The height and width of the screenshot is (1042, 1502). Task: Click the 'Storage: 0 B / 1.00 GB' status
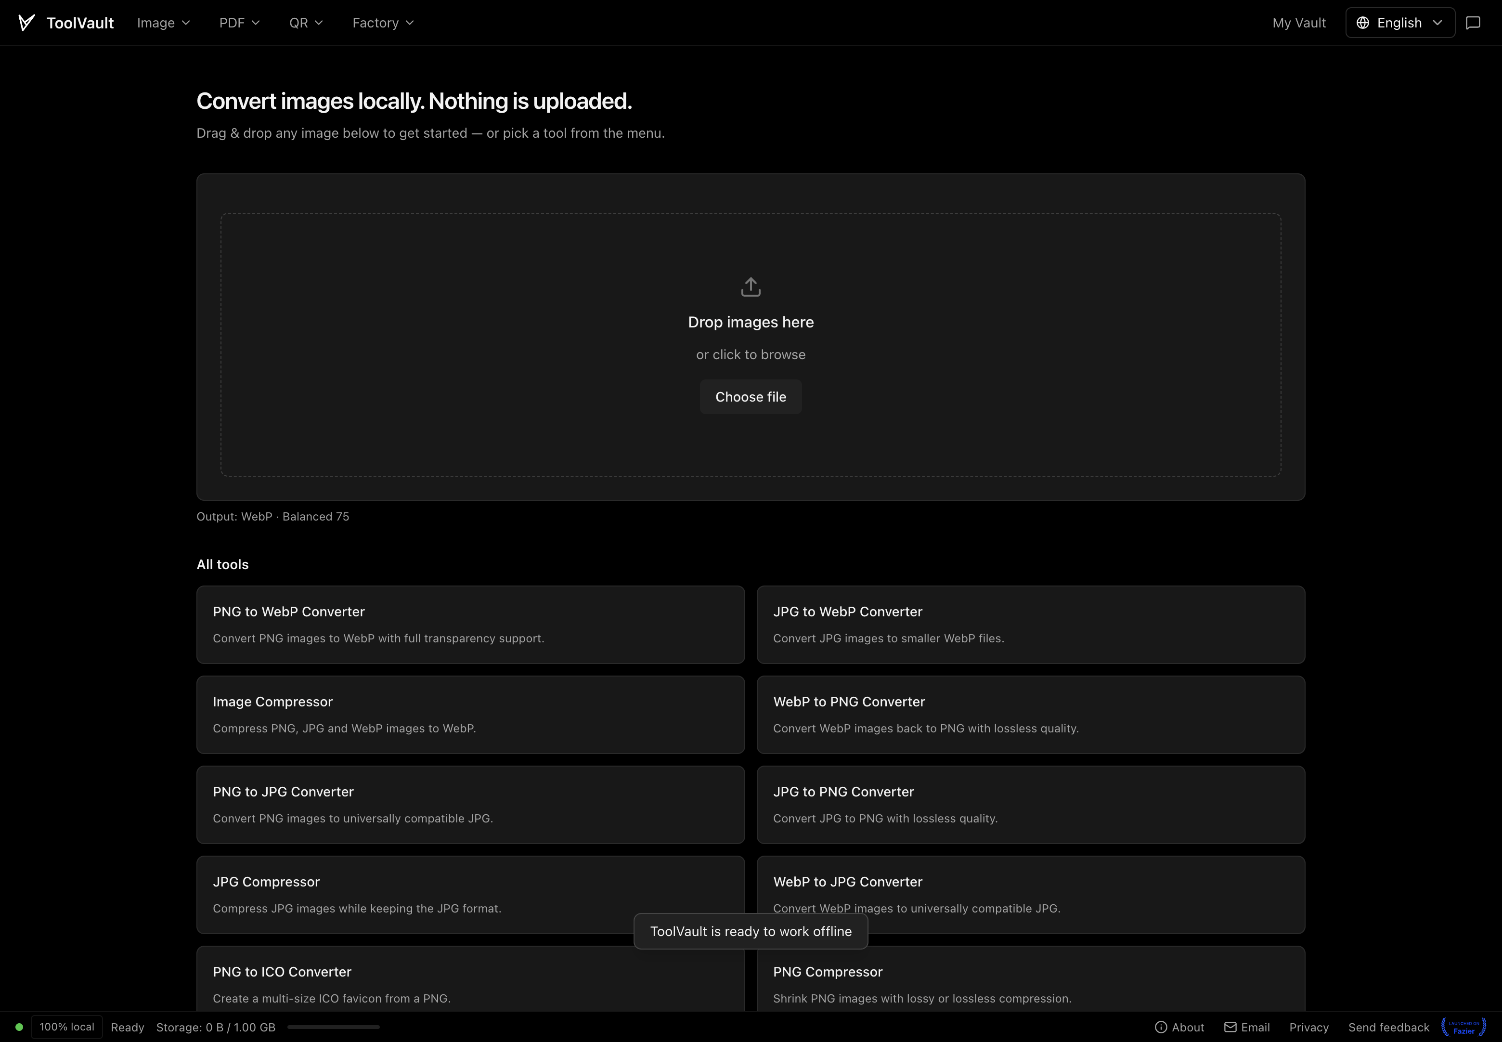(x=215, y=1027)
